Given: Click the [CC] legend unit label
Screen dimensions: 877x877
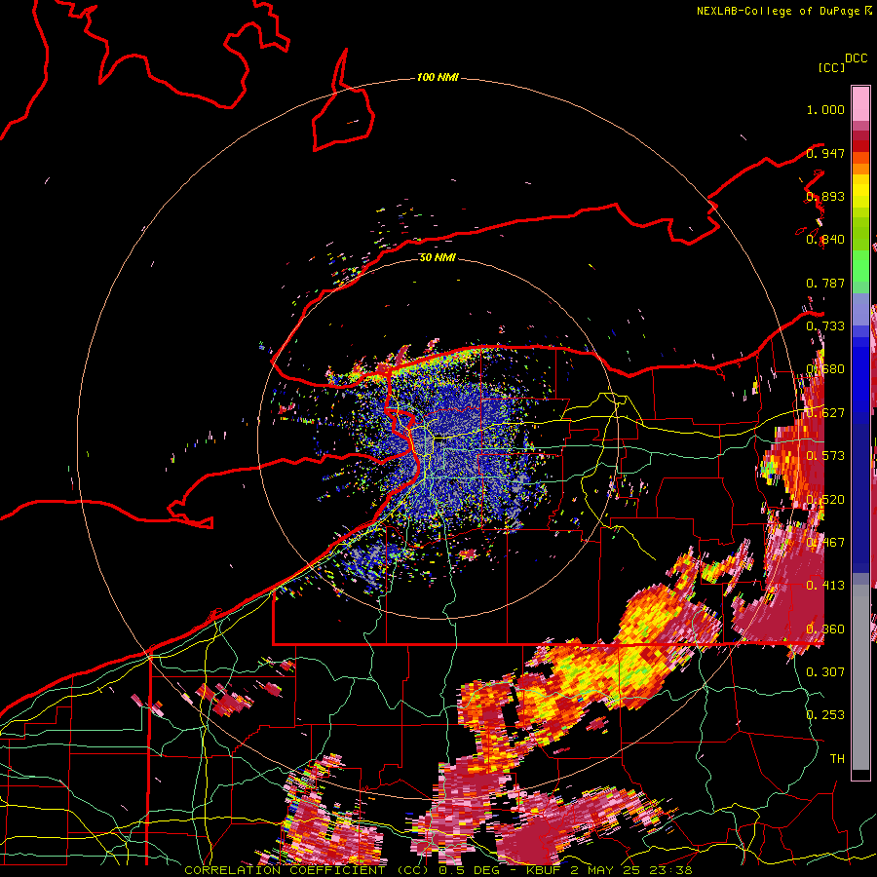Looking at the screenshot, I should pyautogui.click(x=832, y=67).
